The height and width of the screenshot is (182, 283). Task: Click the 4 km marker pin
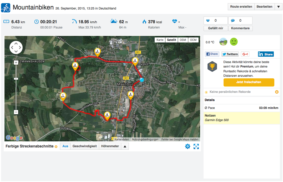point(135,61)
